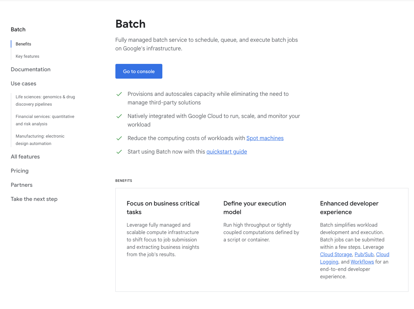Follow the Pub/Sub link
This screenshot has width=414, height=309.
tap(364, 254)
